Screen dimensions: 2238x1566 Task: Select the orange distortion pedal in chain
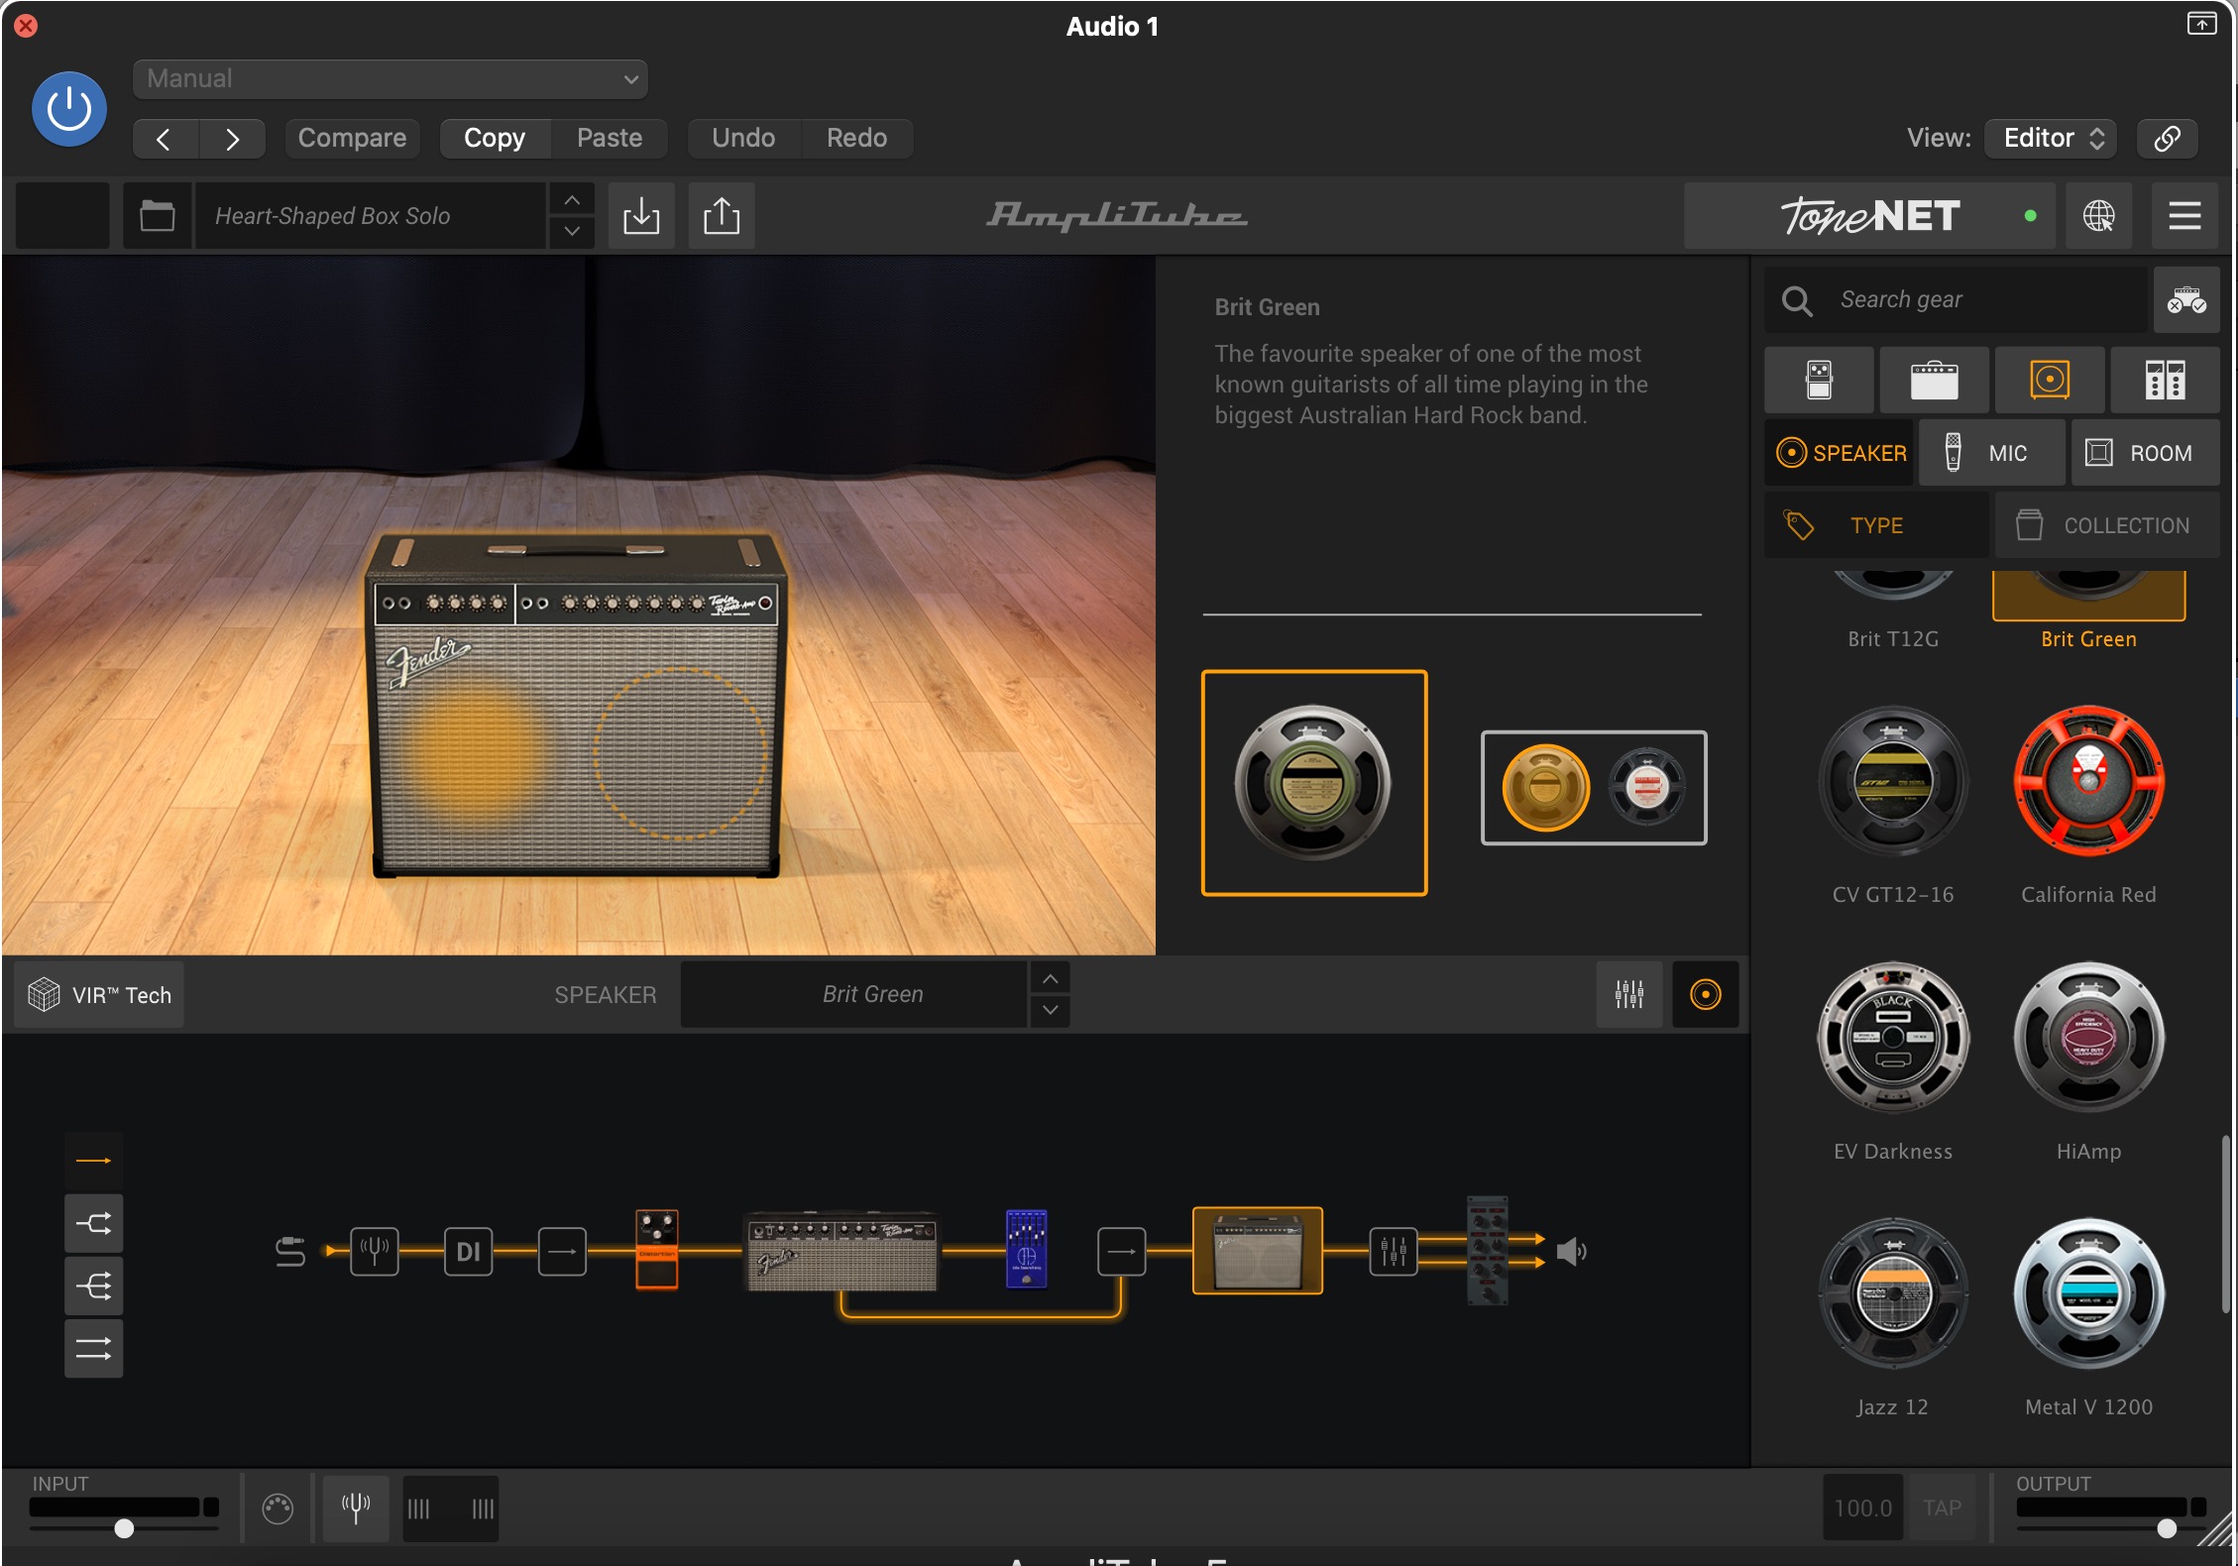coord(656,1249)
